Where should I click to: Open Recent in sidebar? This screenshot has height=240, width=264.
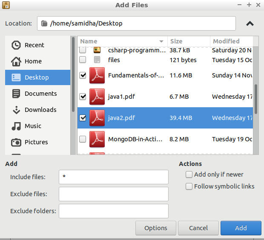click(38, 45)
